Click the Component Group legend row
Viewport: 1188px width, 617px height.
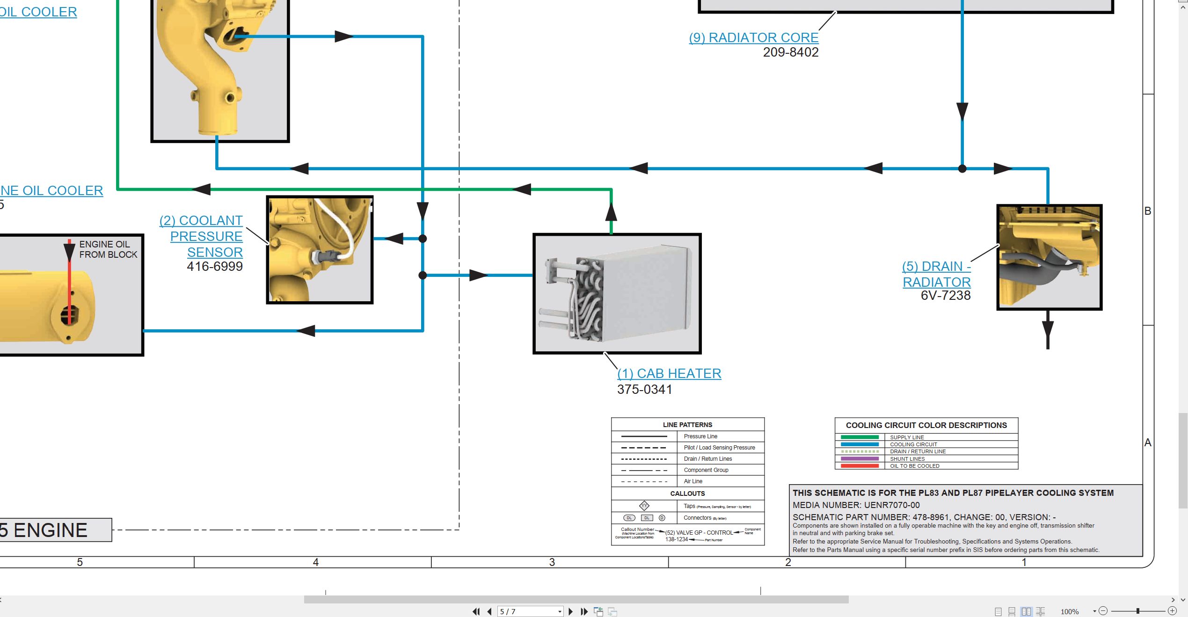(x=688, y=470)
